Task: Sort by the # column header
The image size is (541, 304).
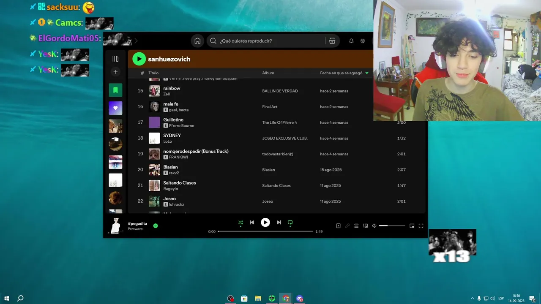Action: coord(142,73)
